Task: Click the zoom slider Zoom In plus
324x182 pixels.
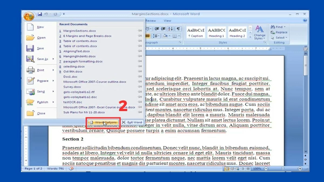Action: [x=300, y=169]
